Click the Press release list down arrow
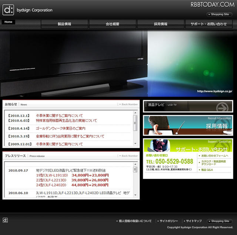The width and height of the screenshot is (237, 235). tap(135, 195)
